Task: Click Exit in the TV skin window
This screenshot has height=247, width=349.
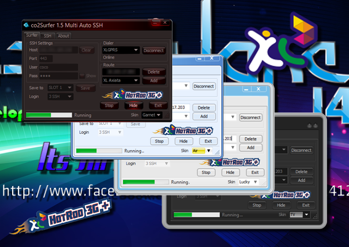Action: point(306,205)
